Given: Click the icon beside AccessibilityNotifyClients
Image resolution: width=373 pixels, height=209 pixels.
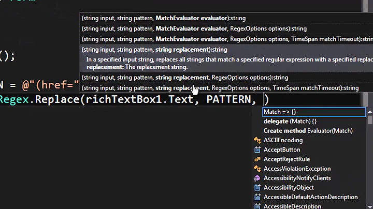Looking at the screenshot, I should point(257,178).
